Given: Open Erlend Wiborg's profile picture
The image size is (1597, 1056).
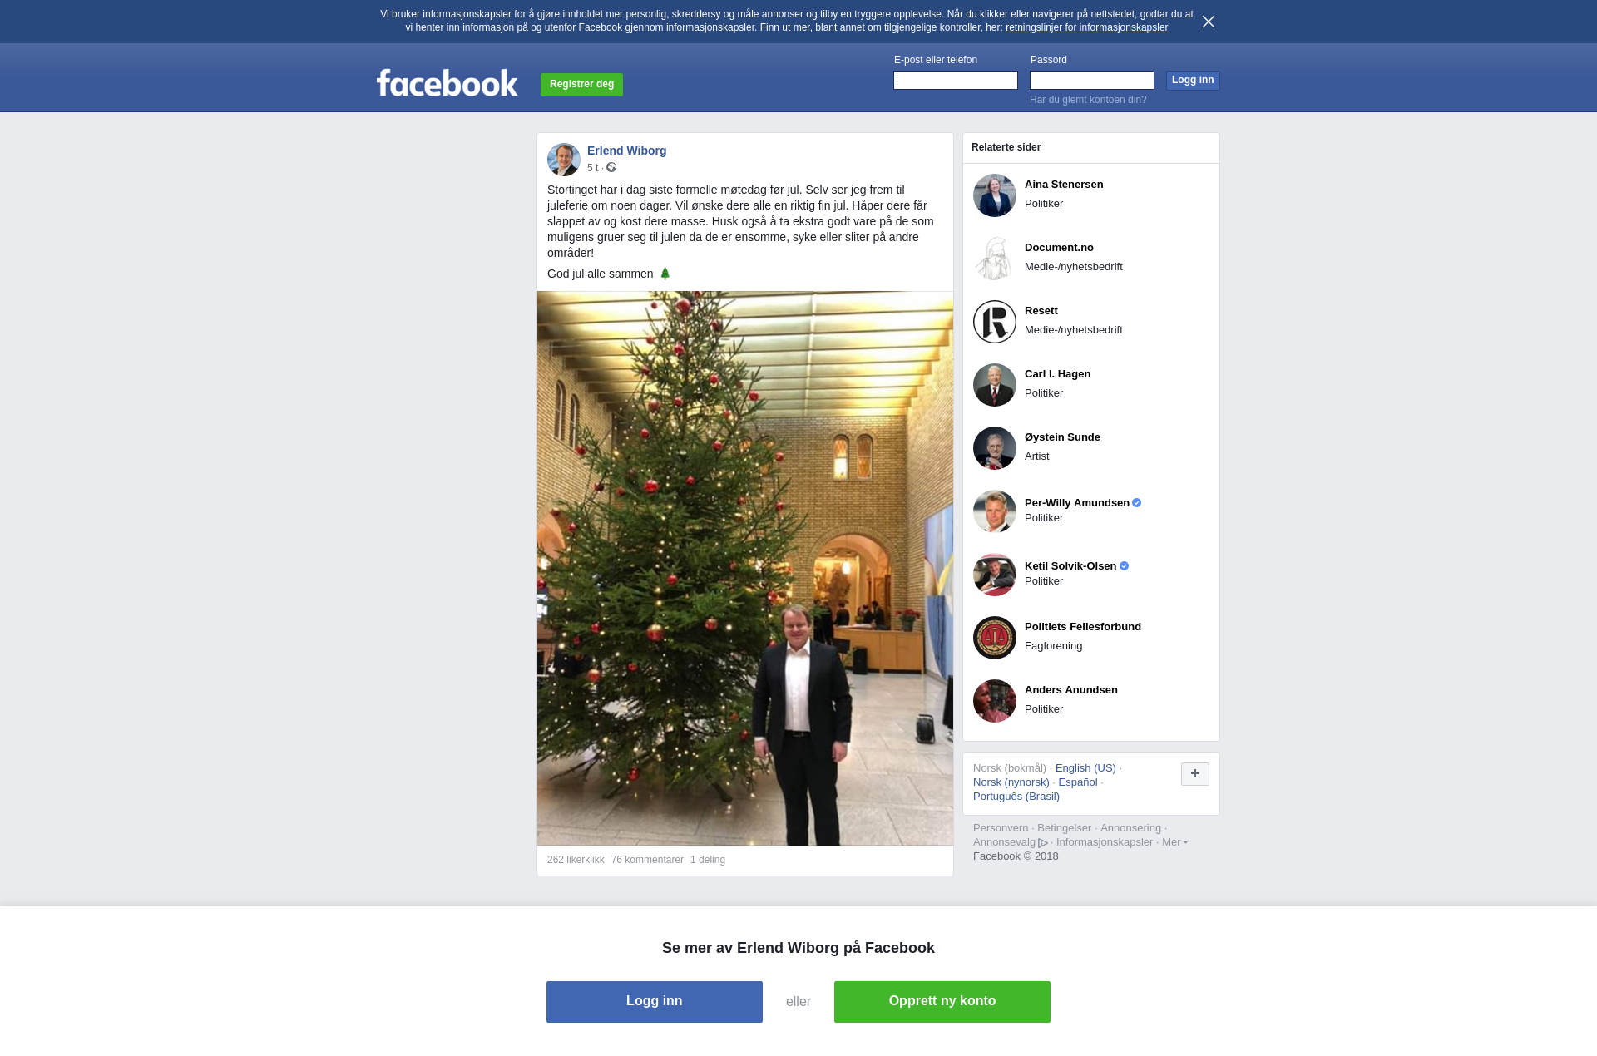Looking at the screenshot, I should [564, 160].
